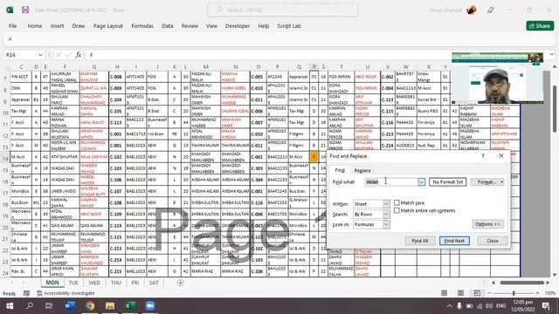Enable the Match case checkbox
Viewport: 559px width, 314px height.
(397, 202)
